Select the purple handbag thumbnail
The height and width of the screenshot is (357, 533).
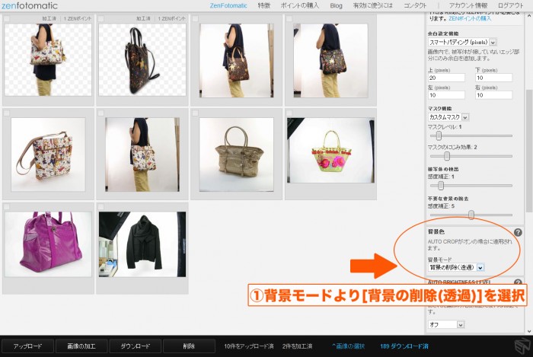(47, 243)
